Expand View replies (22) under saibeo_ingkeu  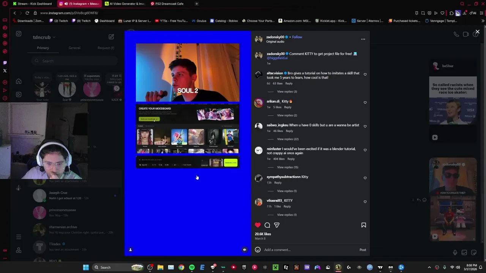pos(288,139)
